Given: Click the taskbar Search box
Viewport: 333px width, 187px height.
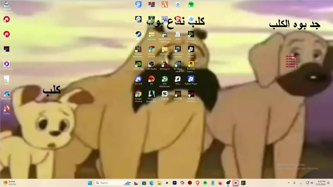Looking at the screenshot, I should point(113,183).
